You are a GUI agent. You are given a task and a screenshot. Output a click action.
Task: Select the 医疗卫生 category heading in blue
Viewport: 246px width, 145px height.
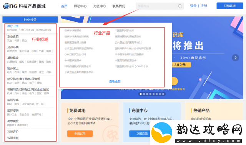point(13,26)
